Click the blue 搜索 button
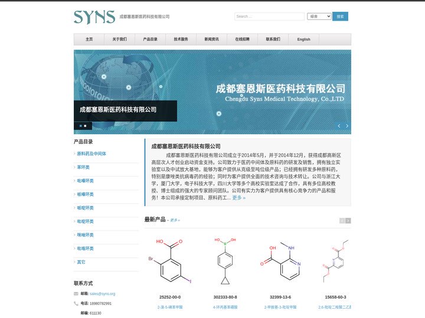Image resolution: width=425 pixels, height=318 pixels. tap(340, 16)
